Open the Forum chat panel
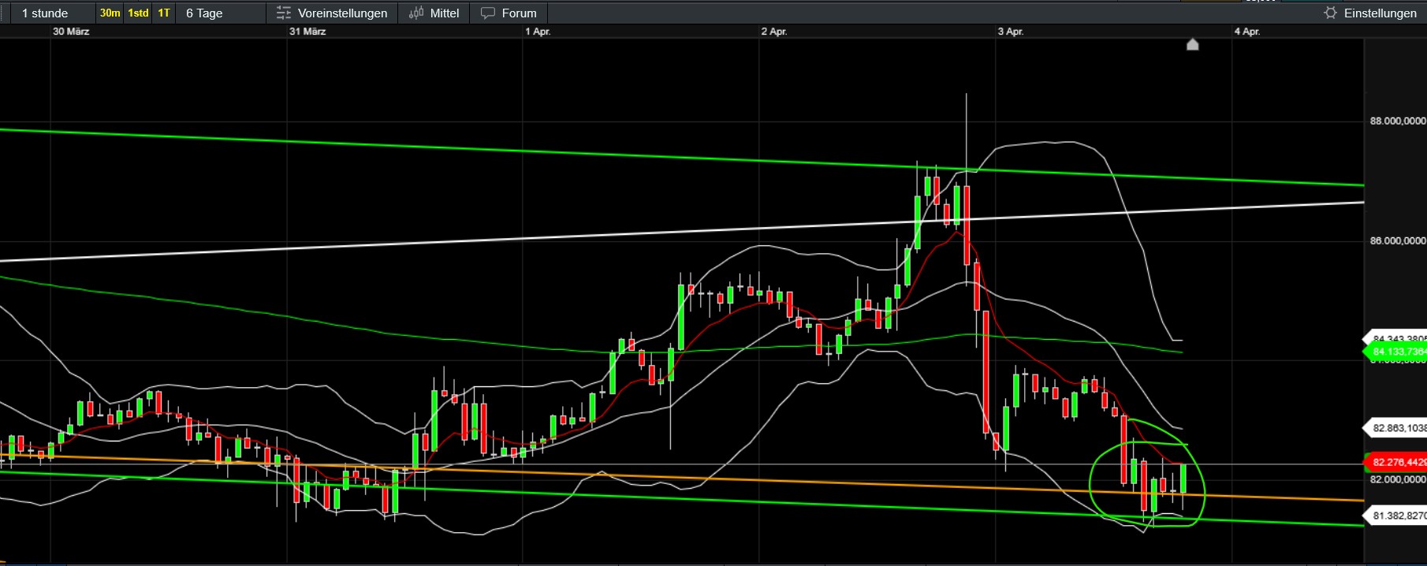 (x=509, y=13)
